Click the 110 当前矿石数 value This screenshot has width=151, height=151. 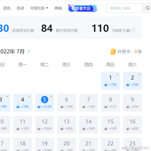coord(100,28)
